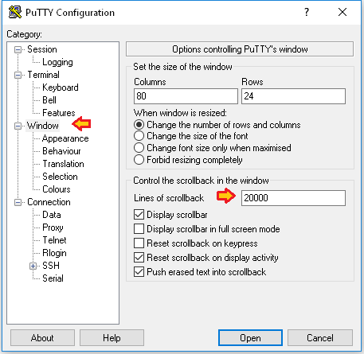364x354 pixels.
Task: Open the Serial category
Action: pyautogui.click(x=53, y=278)
